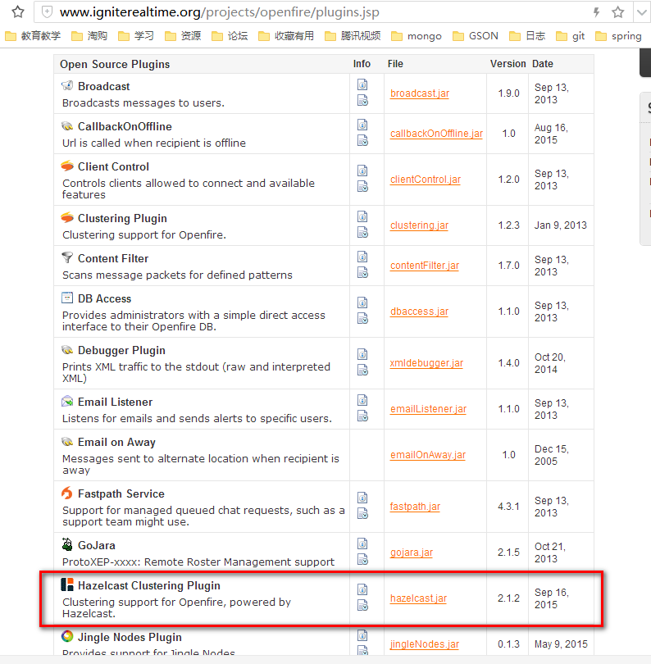Click the Hazelcast plugin logo icon
Viewport: 651px width, 664px height.
(x=67, y=584)
